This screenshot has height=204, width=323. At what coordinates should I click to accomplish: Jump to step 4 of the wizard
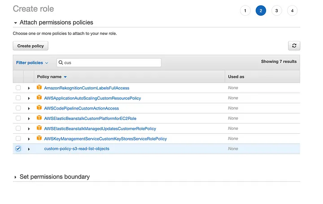coord(292,10)
